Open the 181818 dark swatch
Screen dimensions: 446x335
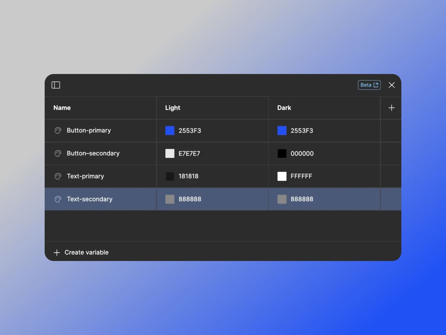pyautogui.click(x=170, y=176)
